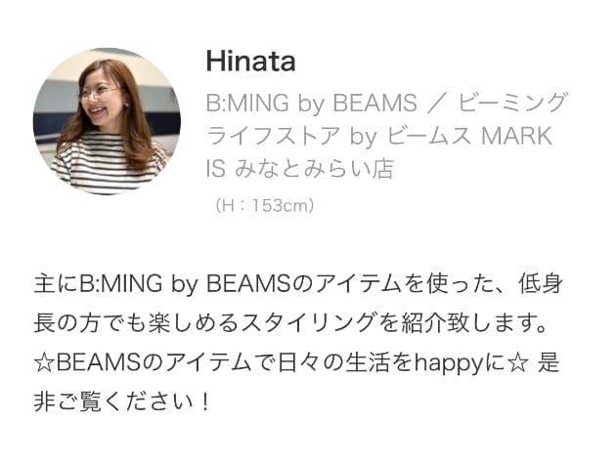Screen dimensions: 616x463
Task: Click the trailing ☆ star after happyに
Action: [516, 363]
